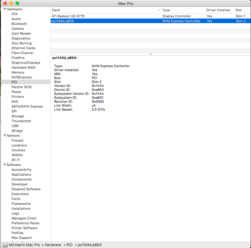Screen dimensions: 251x248
Task: Select Components under Software
Action: 22,180
